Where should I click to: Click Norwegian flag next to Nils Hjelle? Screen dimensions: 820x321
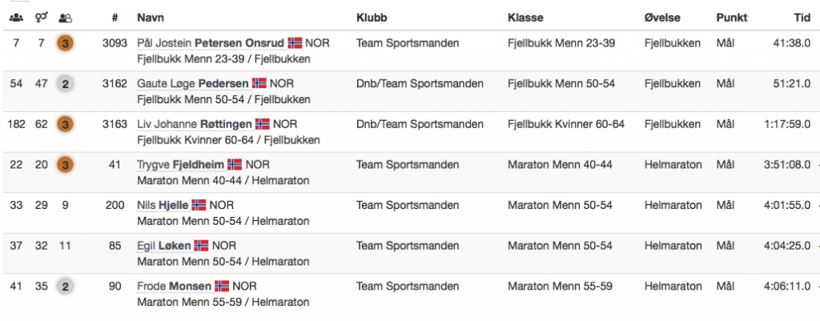(x=199, y=205)
